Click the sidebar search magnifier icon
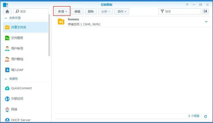The width and height of the screenshot is (213, 123). coord(17,11)
